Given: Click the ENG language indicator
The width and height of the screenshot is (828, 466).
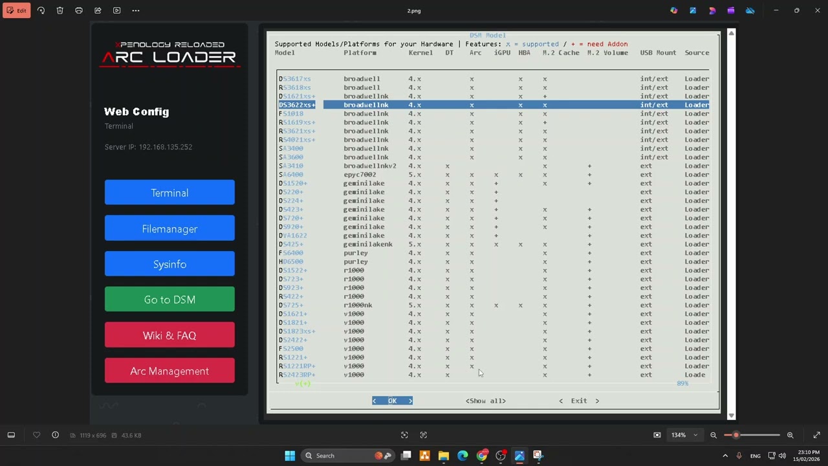Looking at the screenshot, I should pyautogui.click(x=756, y=456).
